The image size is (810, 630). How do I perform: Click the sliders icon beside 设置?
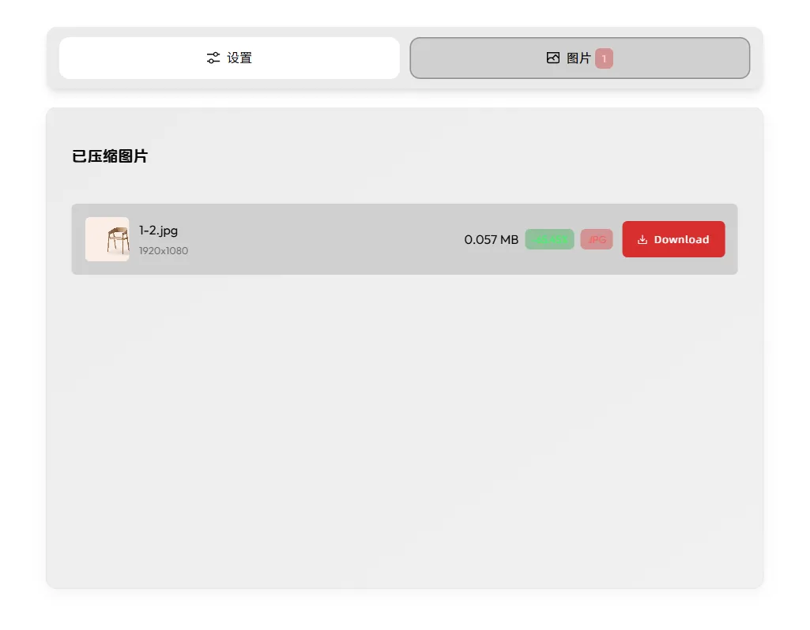(213, 58)
